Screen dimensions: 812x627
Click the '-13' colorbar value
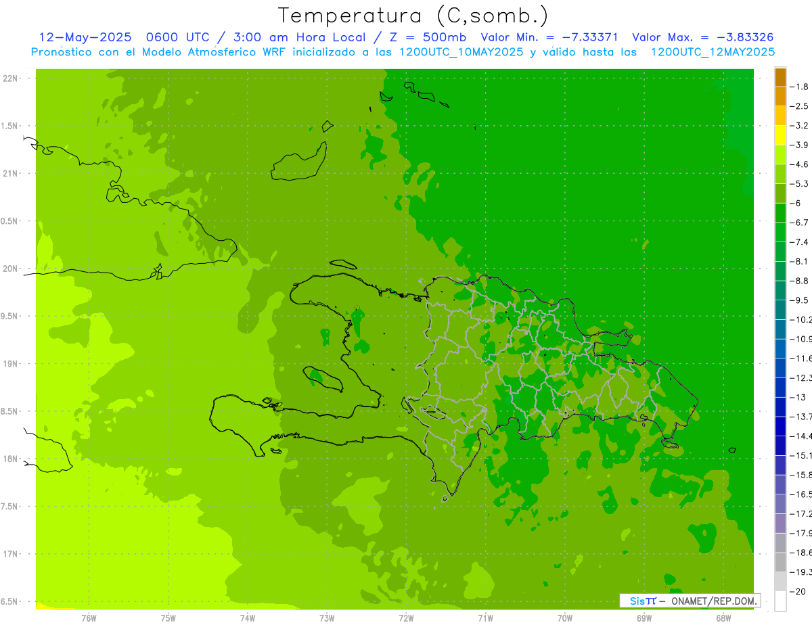799,397
